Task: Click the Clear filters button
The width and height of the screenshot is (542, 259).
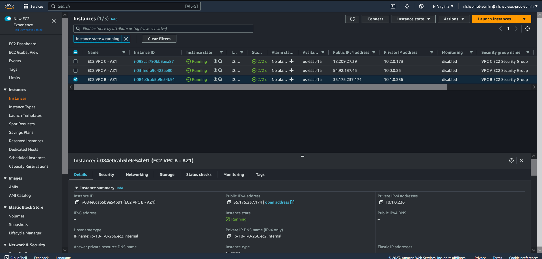Action: coord(159,39)
